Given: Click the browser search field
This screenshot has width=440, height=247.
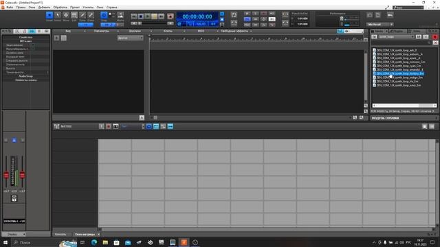Looking at the screenshot, I should 401,43.
